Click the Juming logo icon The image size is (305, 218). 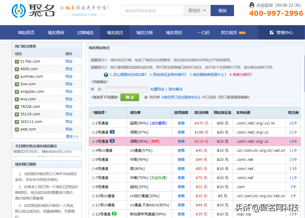pos(19,11)
